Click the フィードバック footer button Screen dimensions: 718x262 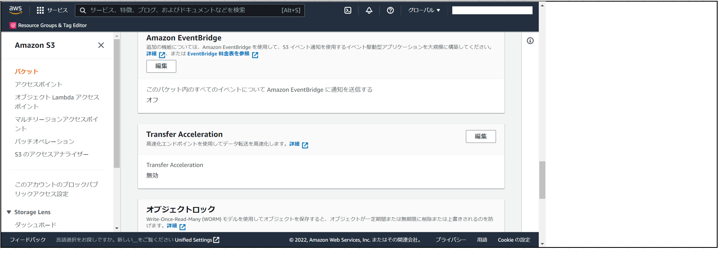28,240
